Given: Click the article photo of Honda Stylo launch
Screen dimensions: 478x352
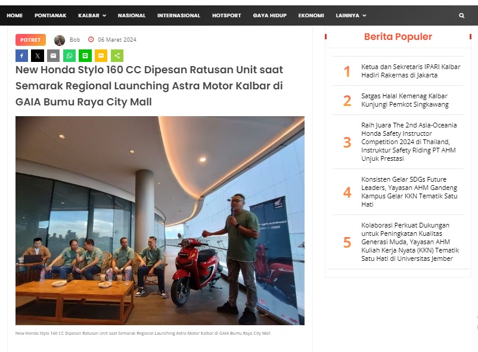Looking at the screenshot, I should (160, 220).
